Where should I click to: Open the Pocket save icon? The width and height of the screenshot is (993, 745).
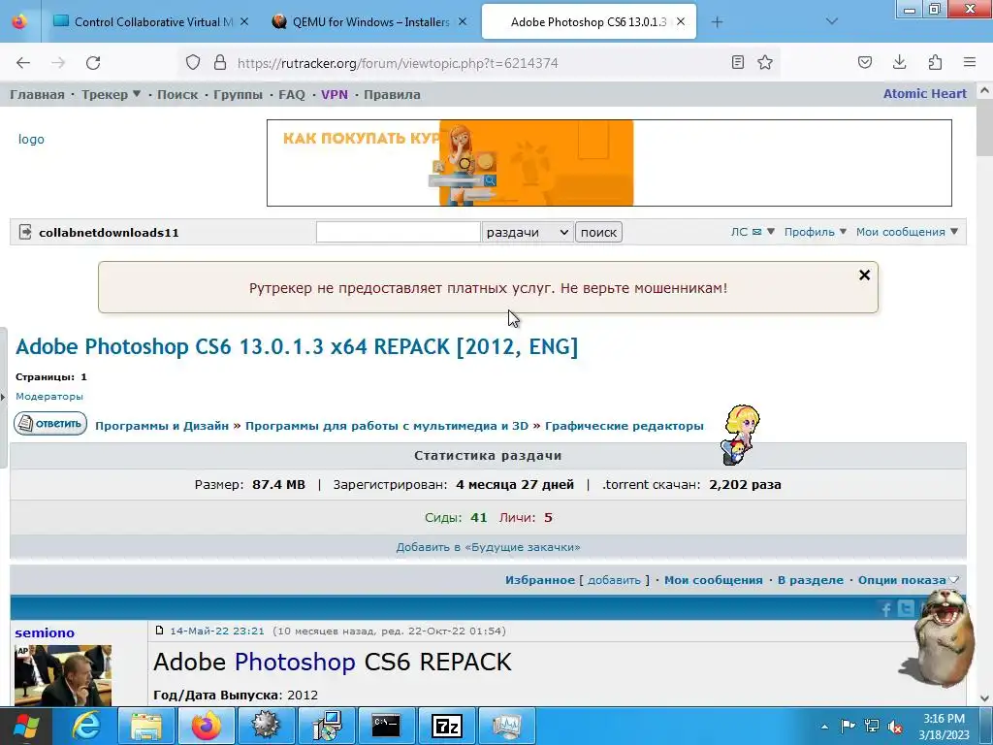click(864, 62)
